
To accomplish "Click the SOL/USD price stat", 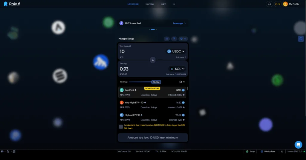I will point(179,151).
